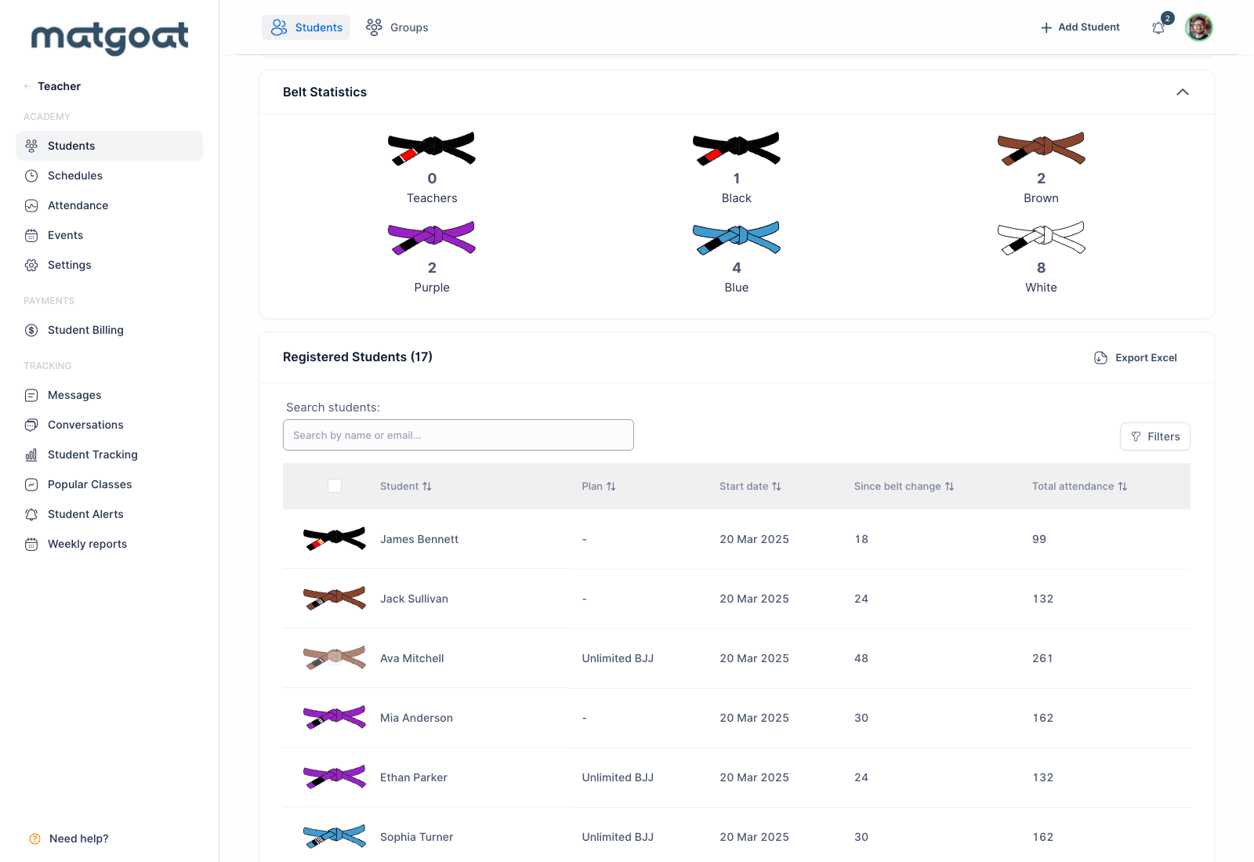1254x862 pixels.
Task: Click the Attendance sidebar icon
Action: pyautogui.click(x=31, y=205)
